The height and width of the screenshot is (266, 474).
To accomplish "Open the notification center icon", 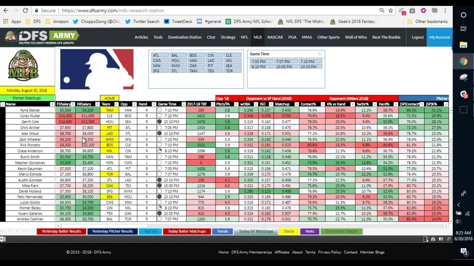I will (464, 252).
